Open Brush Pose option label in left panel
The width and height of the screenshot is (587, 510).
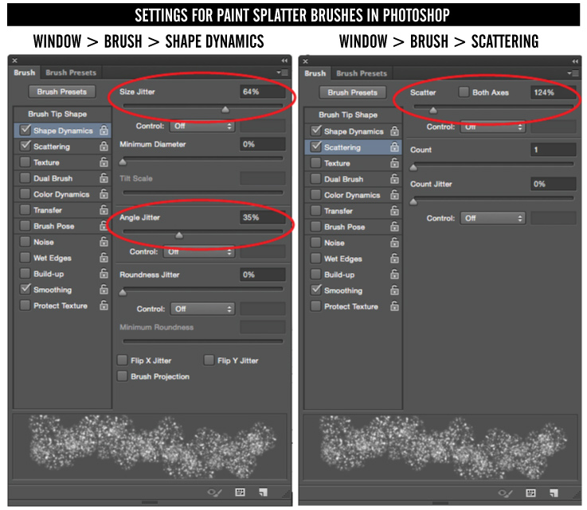54,226
